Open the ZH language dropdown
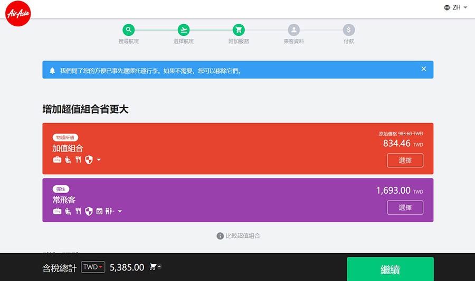Viewport: 475px width, 281px height. [x=456, y=7]
